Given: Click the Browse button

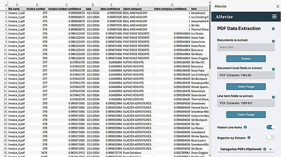Looking at the screenshot, I should click(246, 58).
